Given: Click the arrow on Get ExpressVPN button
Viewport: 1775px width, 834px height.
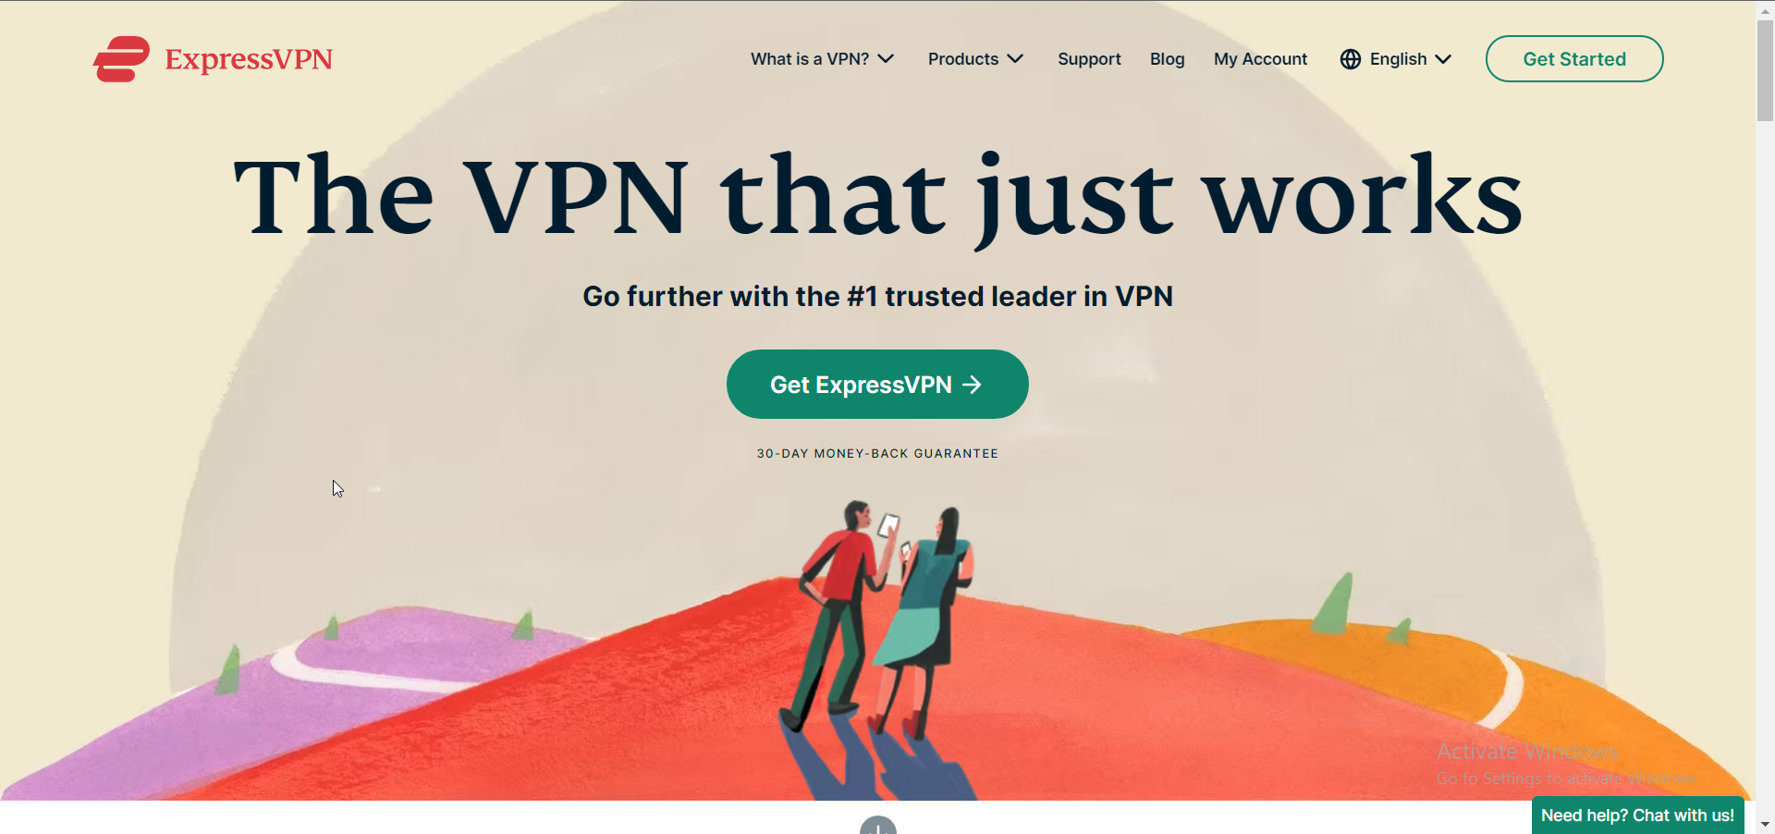Looking at the screenshot, I should coord(972,385).
